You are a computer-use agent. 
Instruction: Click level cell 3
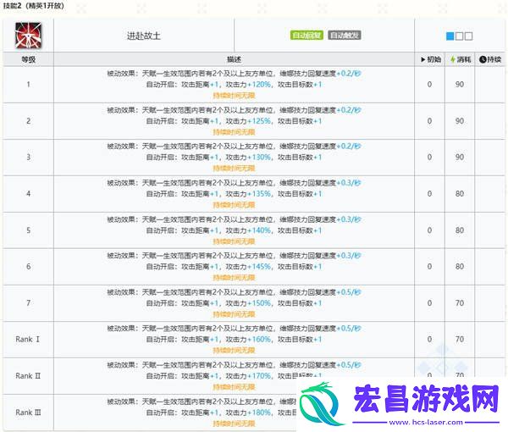pyautogui.click(x=28, y=158)
